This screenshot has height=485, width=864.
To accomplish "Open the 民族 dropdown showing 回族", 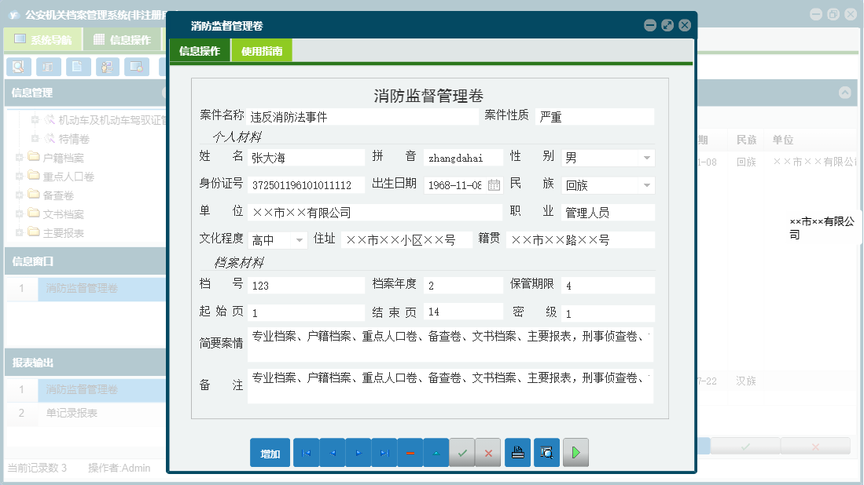I will tap(646, 185).
